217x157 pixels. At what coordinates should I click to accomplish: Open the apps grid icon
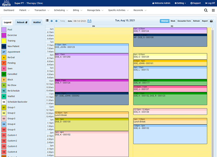click(213, 10)
